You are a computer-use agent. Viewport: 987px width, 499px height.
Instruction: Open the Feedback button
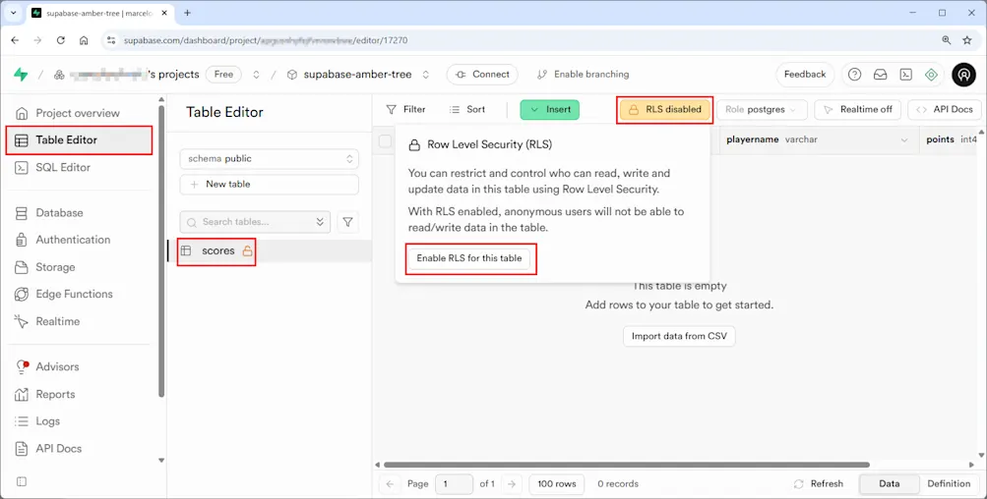click(x=804, y=74)
